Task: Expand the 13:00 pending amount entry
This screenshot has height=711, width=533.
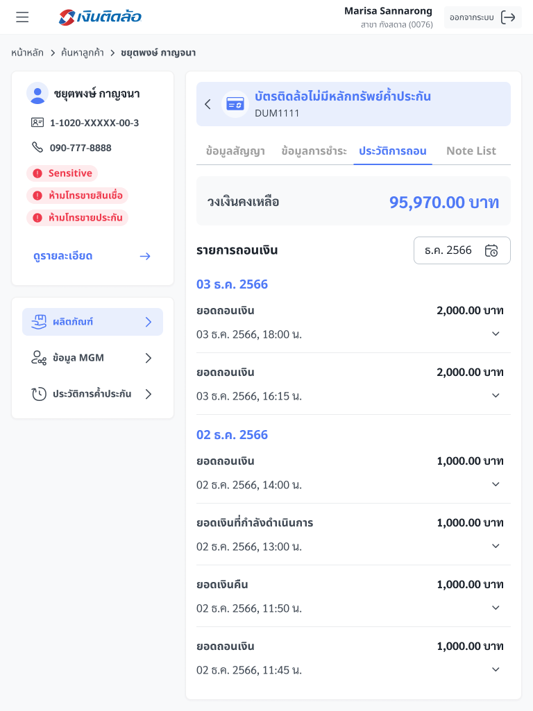Action: pos(496,546)
